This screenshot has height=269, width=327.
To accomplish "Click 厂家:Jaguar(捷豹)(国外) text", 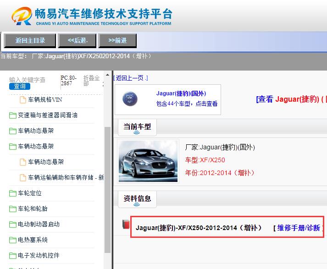I will click(220, 147).
